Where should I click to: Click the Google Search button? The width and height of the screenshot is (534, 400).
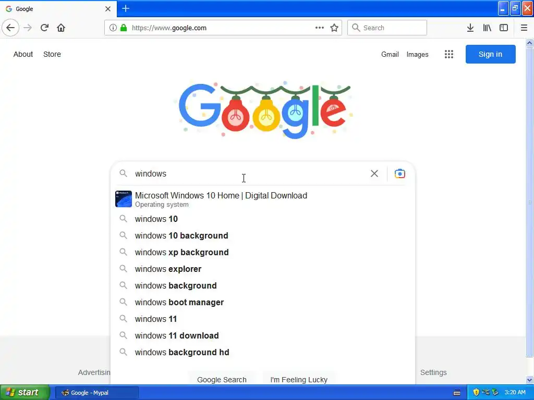(x=222, y=379)
